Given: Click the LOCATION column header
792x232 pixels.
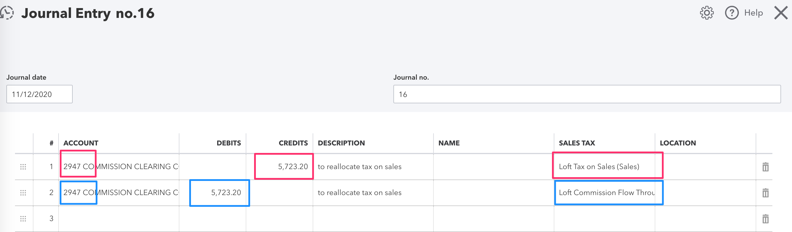Looking at the screenshot, I should 677,143.
